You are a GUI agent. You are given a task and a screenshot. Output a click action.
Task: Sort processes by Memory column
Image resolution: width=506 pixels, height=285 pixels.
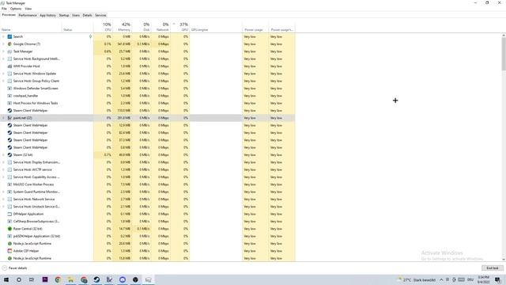coord(123,27)
